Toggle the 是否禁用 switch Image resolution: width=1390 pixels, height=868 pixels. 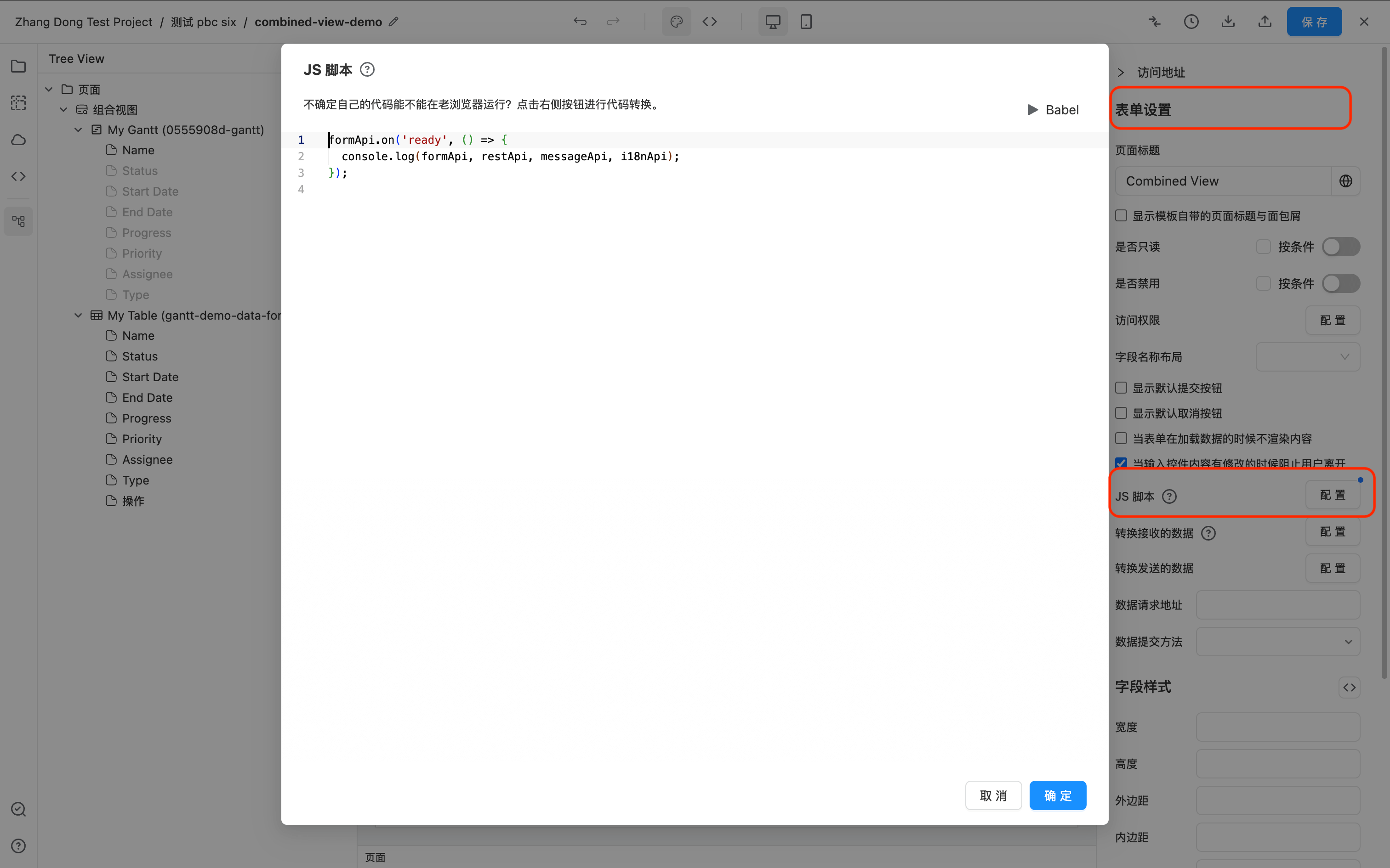click(x=1341, y=284)
